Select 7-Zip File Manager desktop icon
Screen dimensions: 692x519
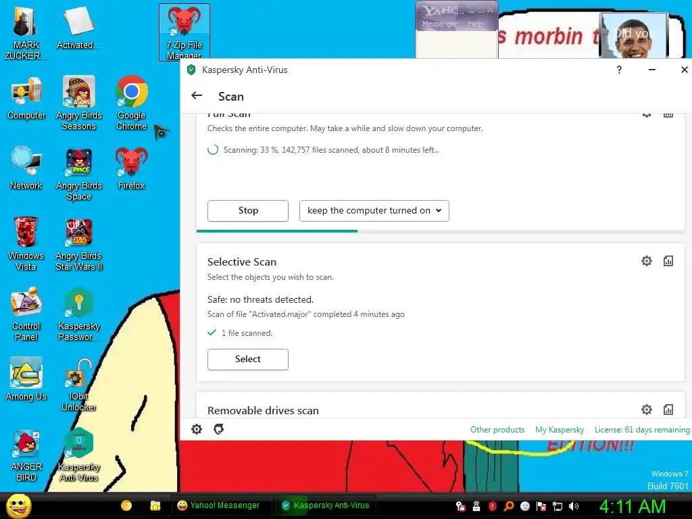pos(184,32)
